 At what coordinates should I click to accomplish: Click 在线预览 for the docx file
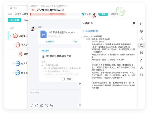[50, 42]
